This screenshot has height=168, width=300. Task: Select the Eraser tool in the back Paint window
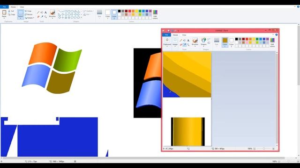(38, 17)
